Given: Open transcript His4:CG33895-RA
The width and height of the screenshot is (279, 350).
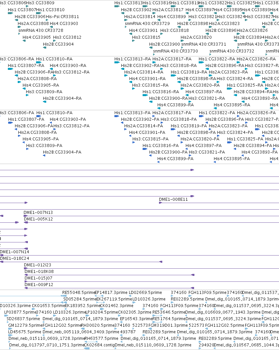Looking at the screenshot, I should coord(232,105).
